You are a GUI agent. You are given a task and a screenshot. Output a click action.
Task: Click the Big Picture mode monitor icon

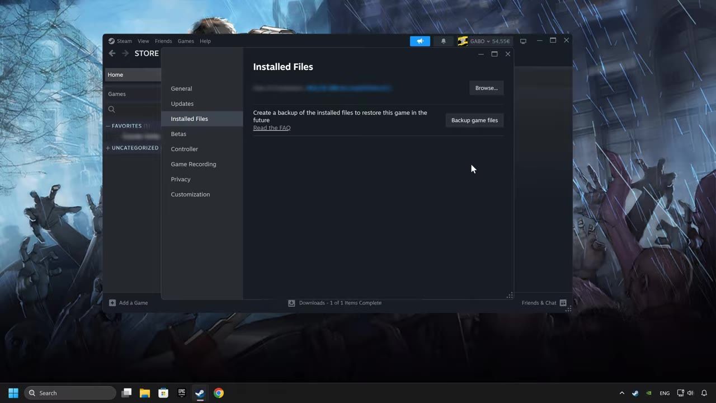coord(523,41)
